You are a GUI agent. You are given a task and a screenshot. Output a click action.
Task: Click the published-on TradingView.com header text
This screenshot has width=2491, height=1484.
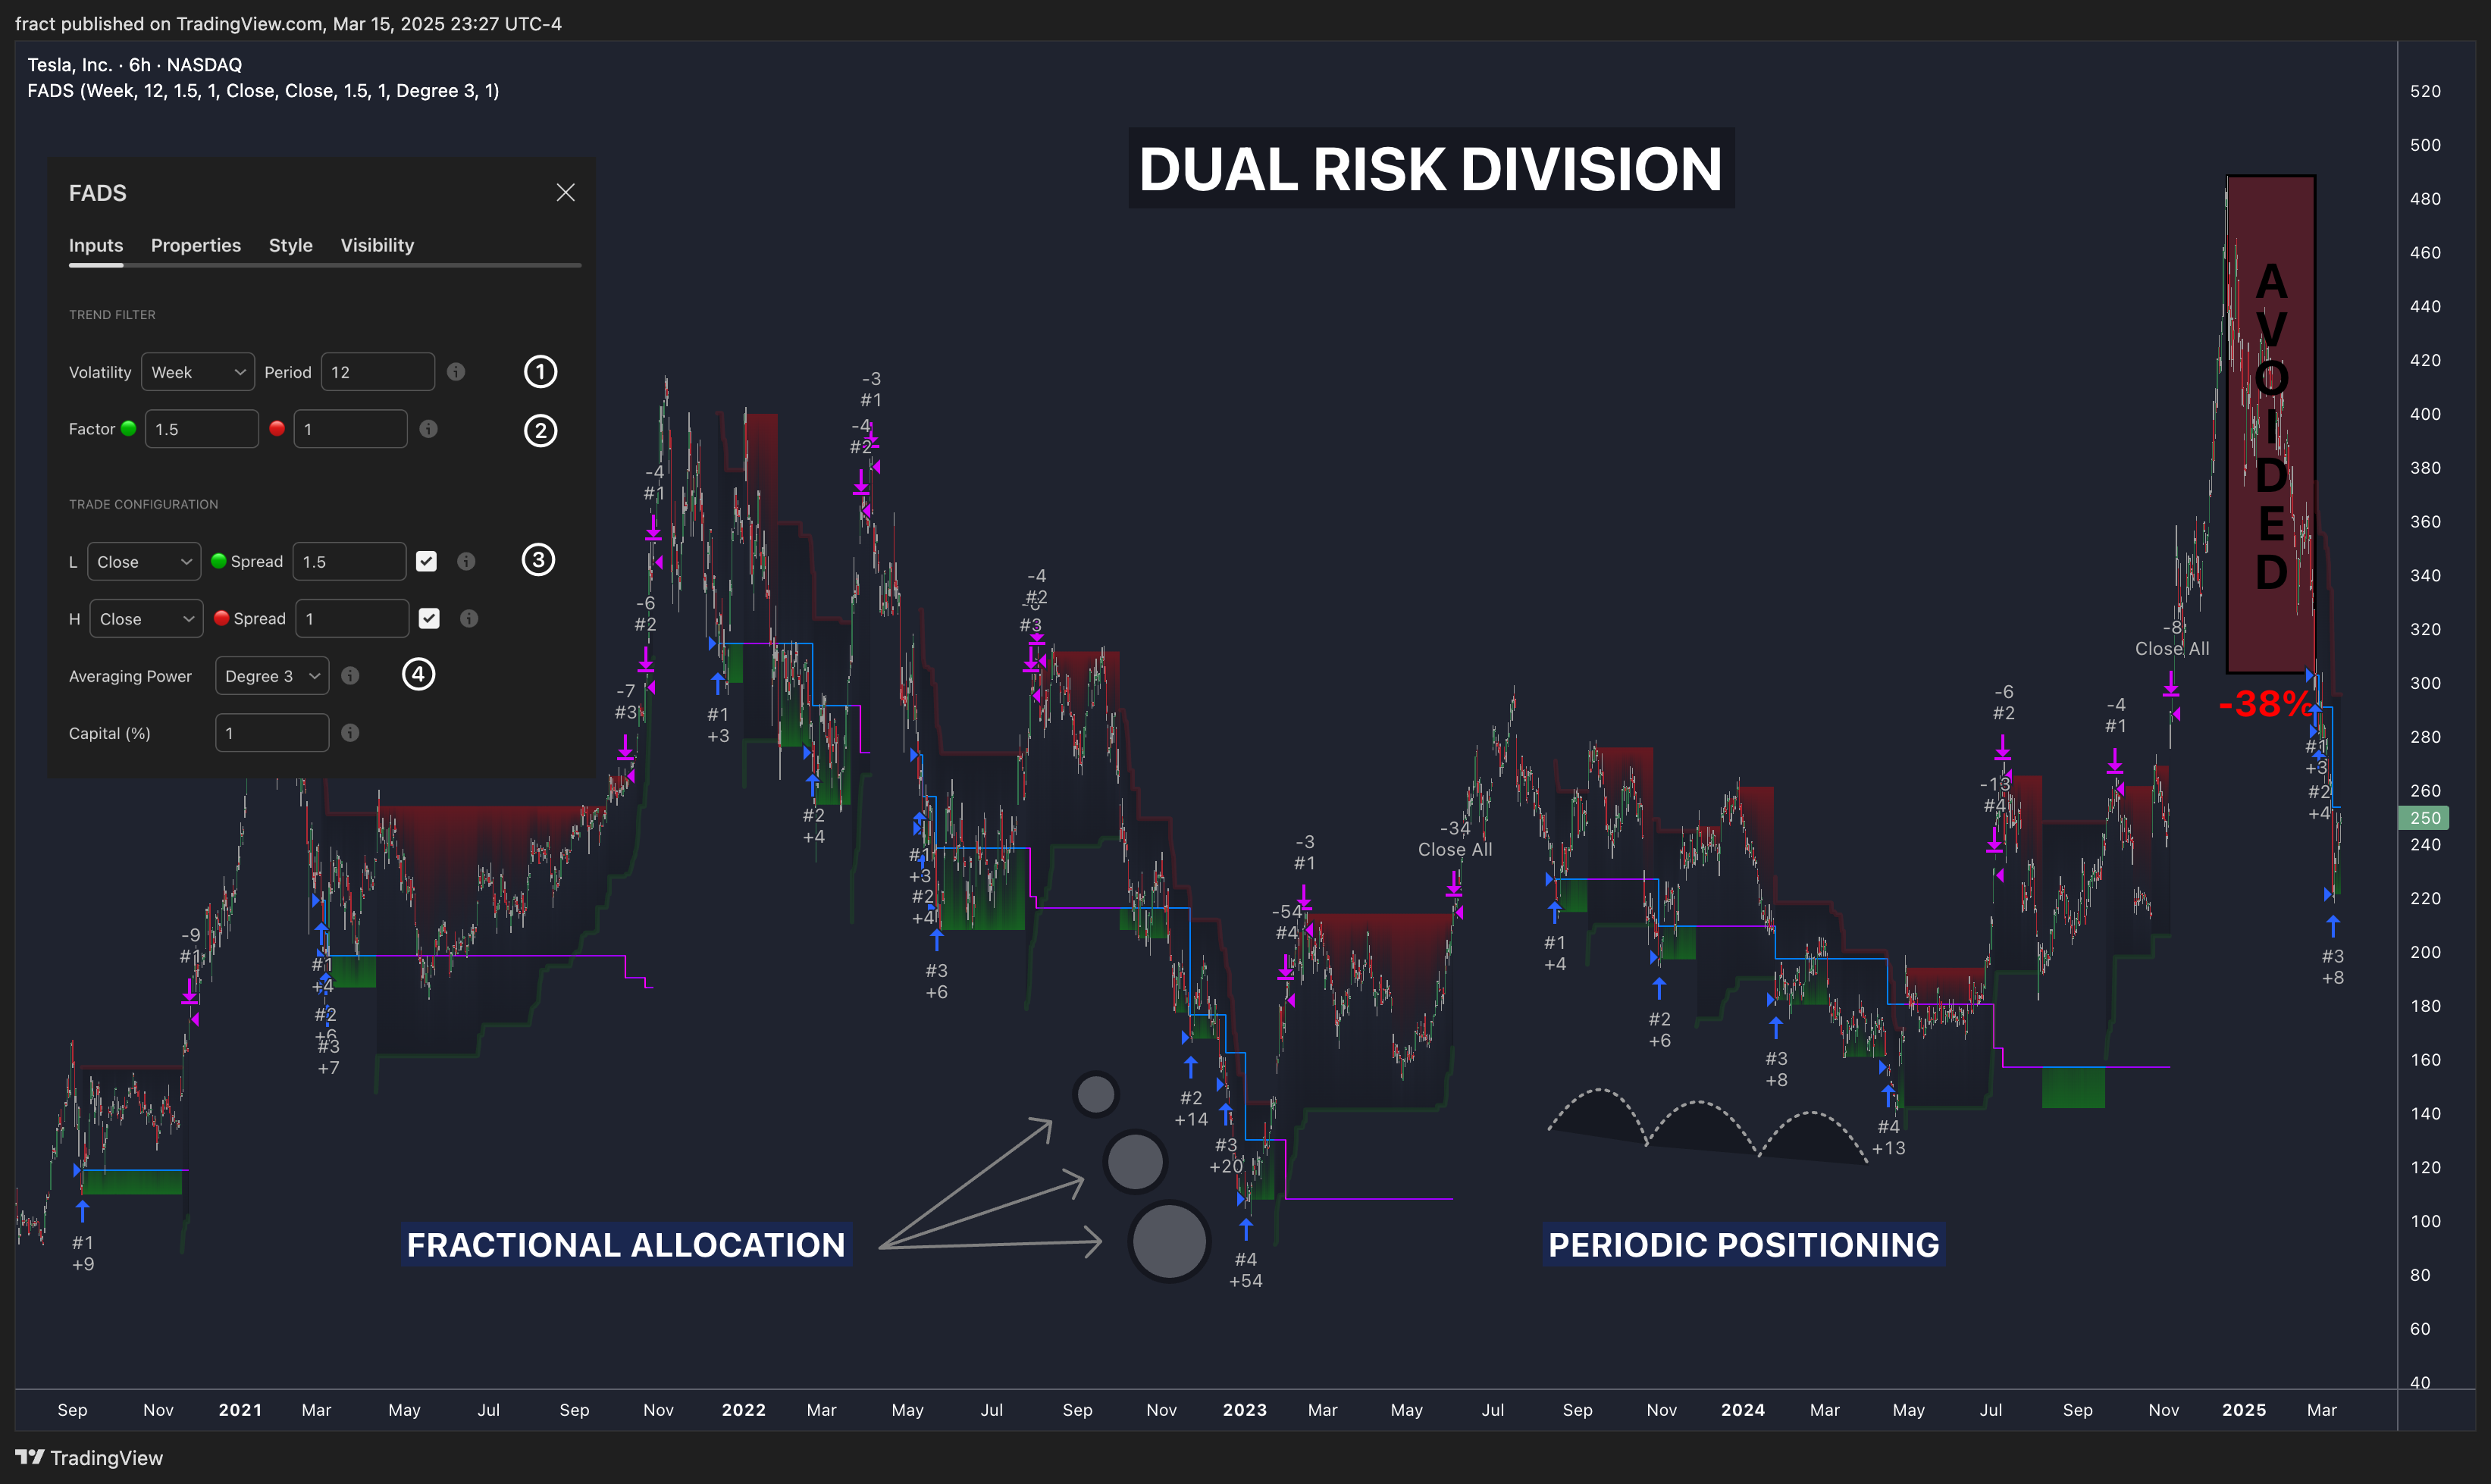[x=288, y=23]
